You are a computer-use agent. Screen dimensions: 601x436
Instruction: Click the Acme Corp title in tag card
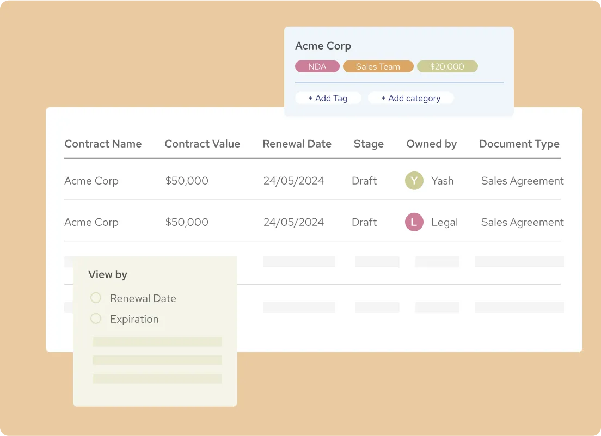click(x=323, y=46)
